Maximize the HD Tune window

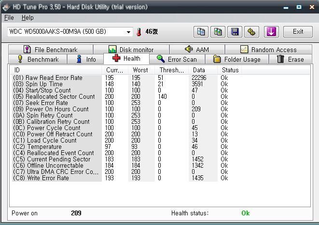[299, 7]
